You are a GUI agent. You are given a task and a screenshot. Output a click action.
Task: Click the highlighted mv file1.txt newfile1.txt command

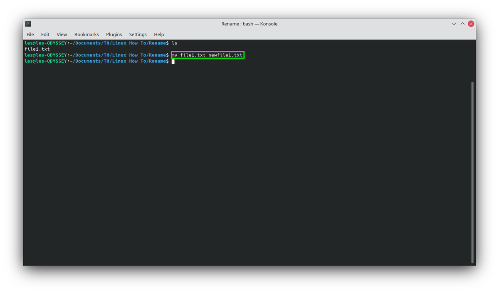(208, 54)
